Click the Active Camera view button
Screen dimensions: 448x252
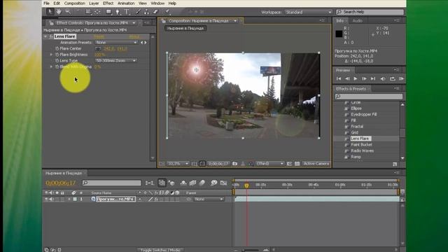316,164
